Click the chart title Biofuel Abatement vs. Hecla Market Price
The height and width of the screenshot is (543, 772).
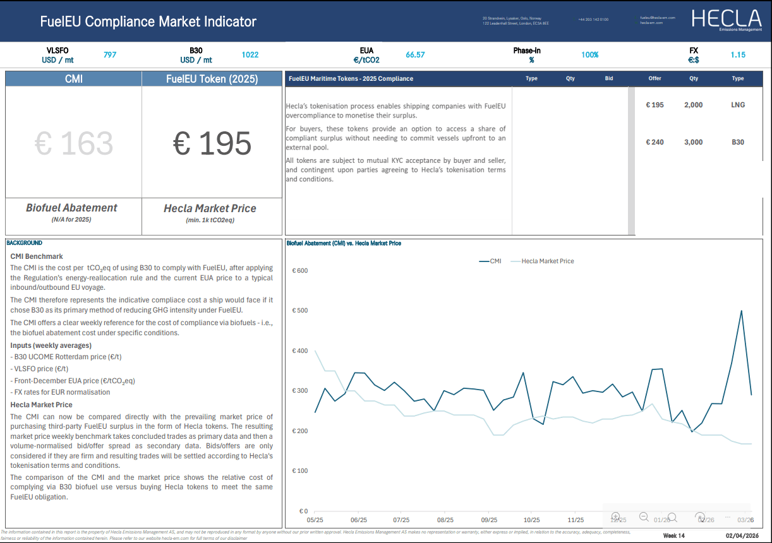pos(344,243)
